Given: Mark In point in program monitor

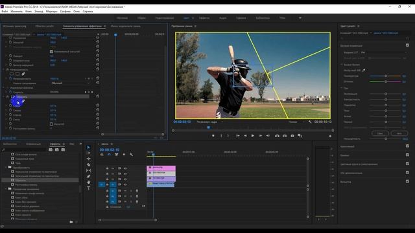Looking at the screenshot, I should 221,136.
